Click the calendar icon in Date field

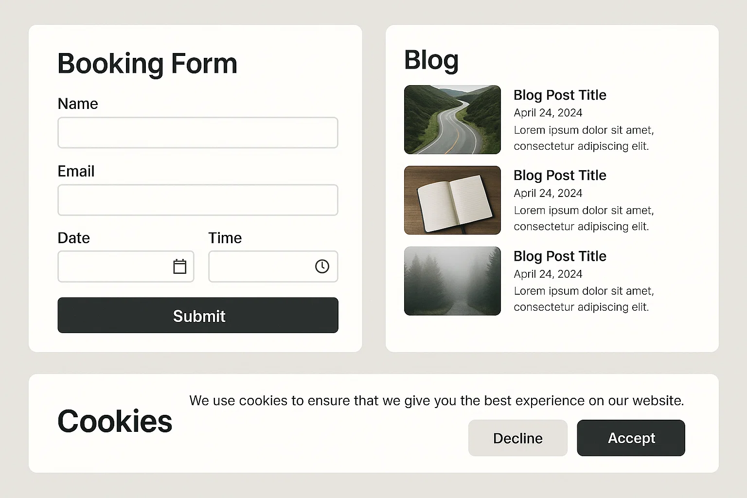[x=180, y=267]
